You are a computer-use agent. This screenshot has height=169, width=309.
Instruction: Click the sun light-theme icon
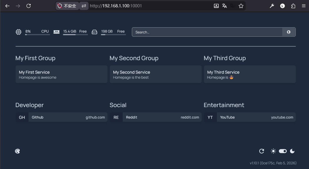(273, 151)
